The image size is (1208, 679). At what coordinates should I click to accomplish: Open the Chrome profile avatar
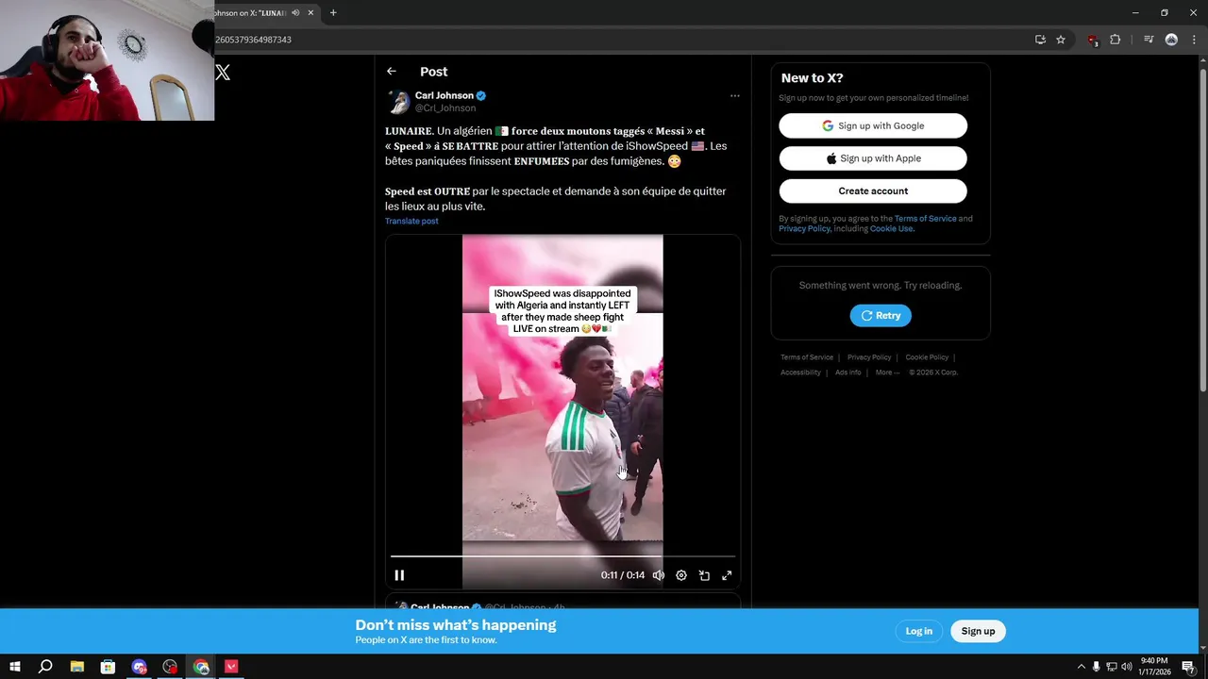pos(1171,40)
